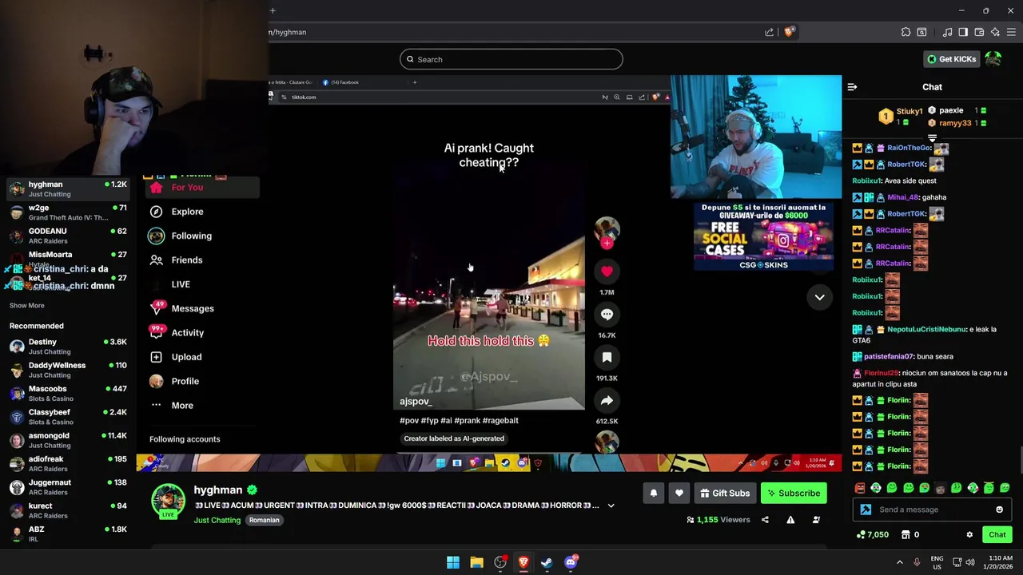This screenshot has height=575, width=1023.
Task: Open w2ge channel in sidebar
Action: click(x=68, y=212)
